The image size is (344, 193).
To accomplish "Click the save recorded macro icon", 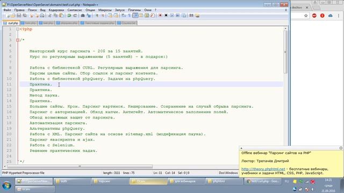I will point(184,16).
